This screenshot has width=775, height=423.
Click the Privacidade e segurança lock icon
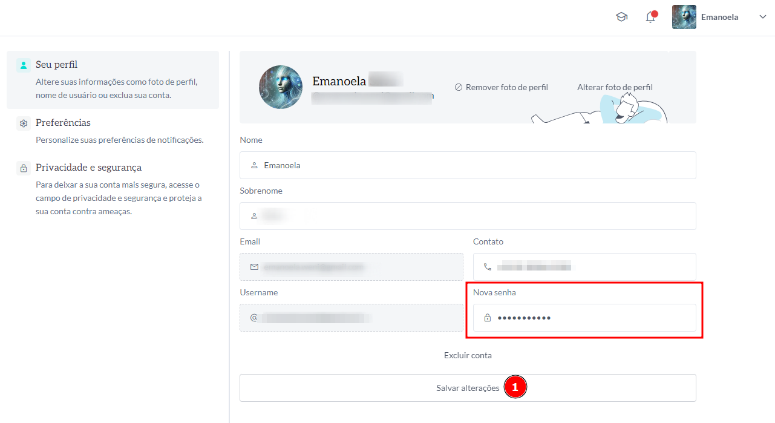click(24, 168)
